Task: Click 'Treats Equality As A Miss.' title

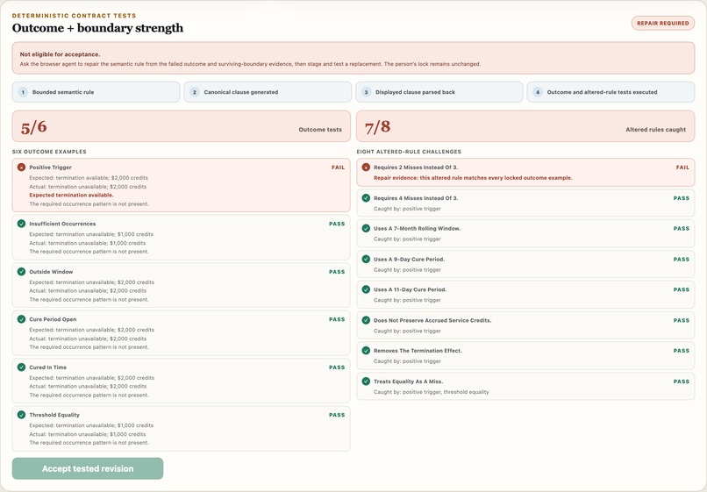Action: coord(408,381)
